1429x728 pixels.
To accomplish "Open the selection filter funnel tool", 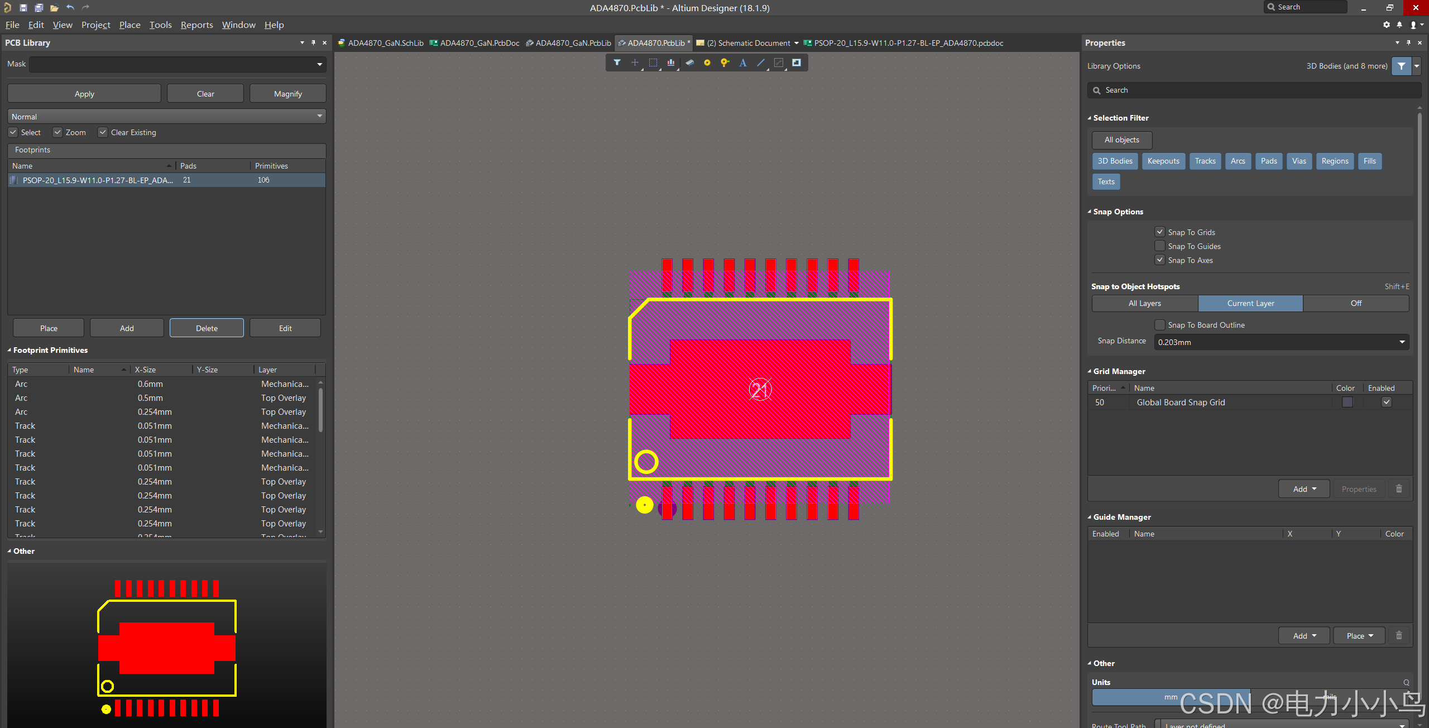I will tap(617, 63).
